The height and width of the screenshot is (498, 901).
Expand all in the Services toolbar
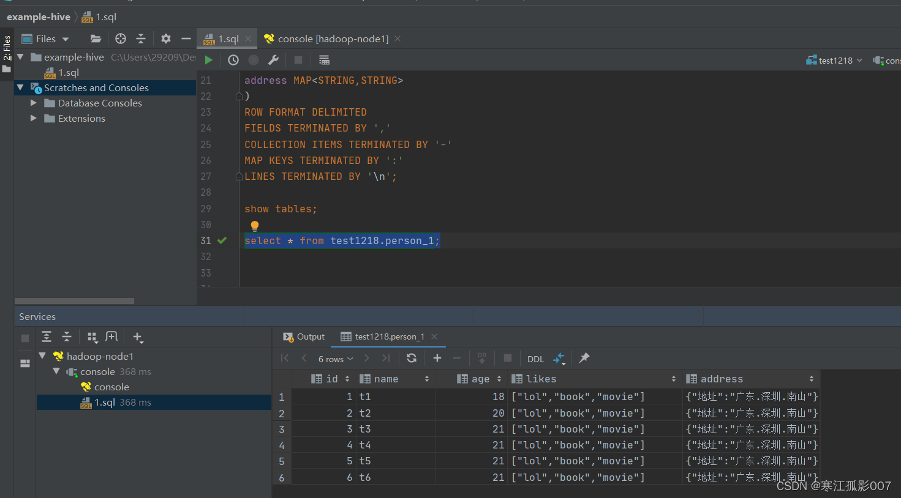(x=47, y=336)
